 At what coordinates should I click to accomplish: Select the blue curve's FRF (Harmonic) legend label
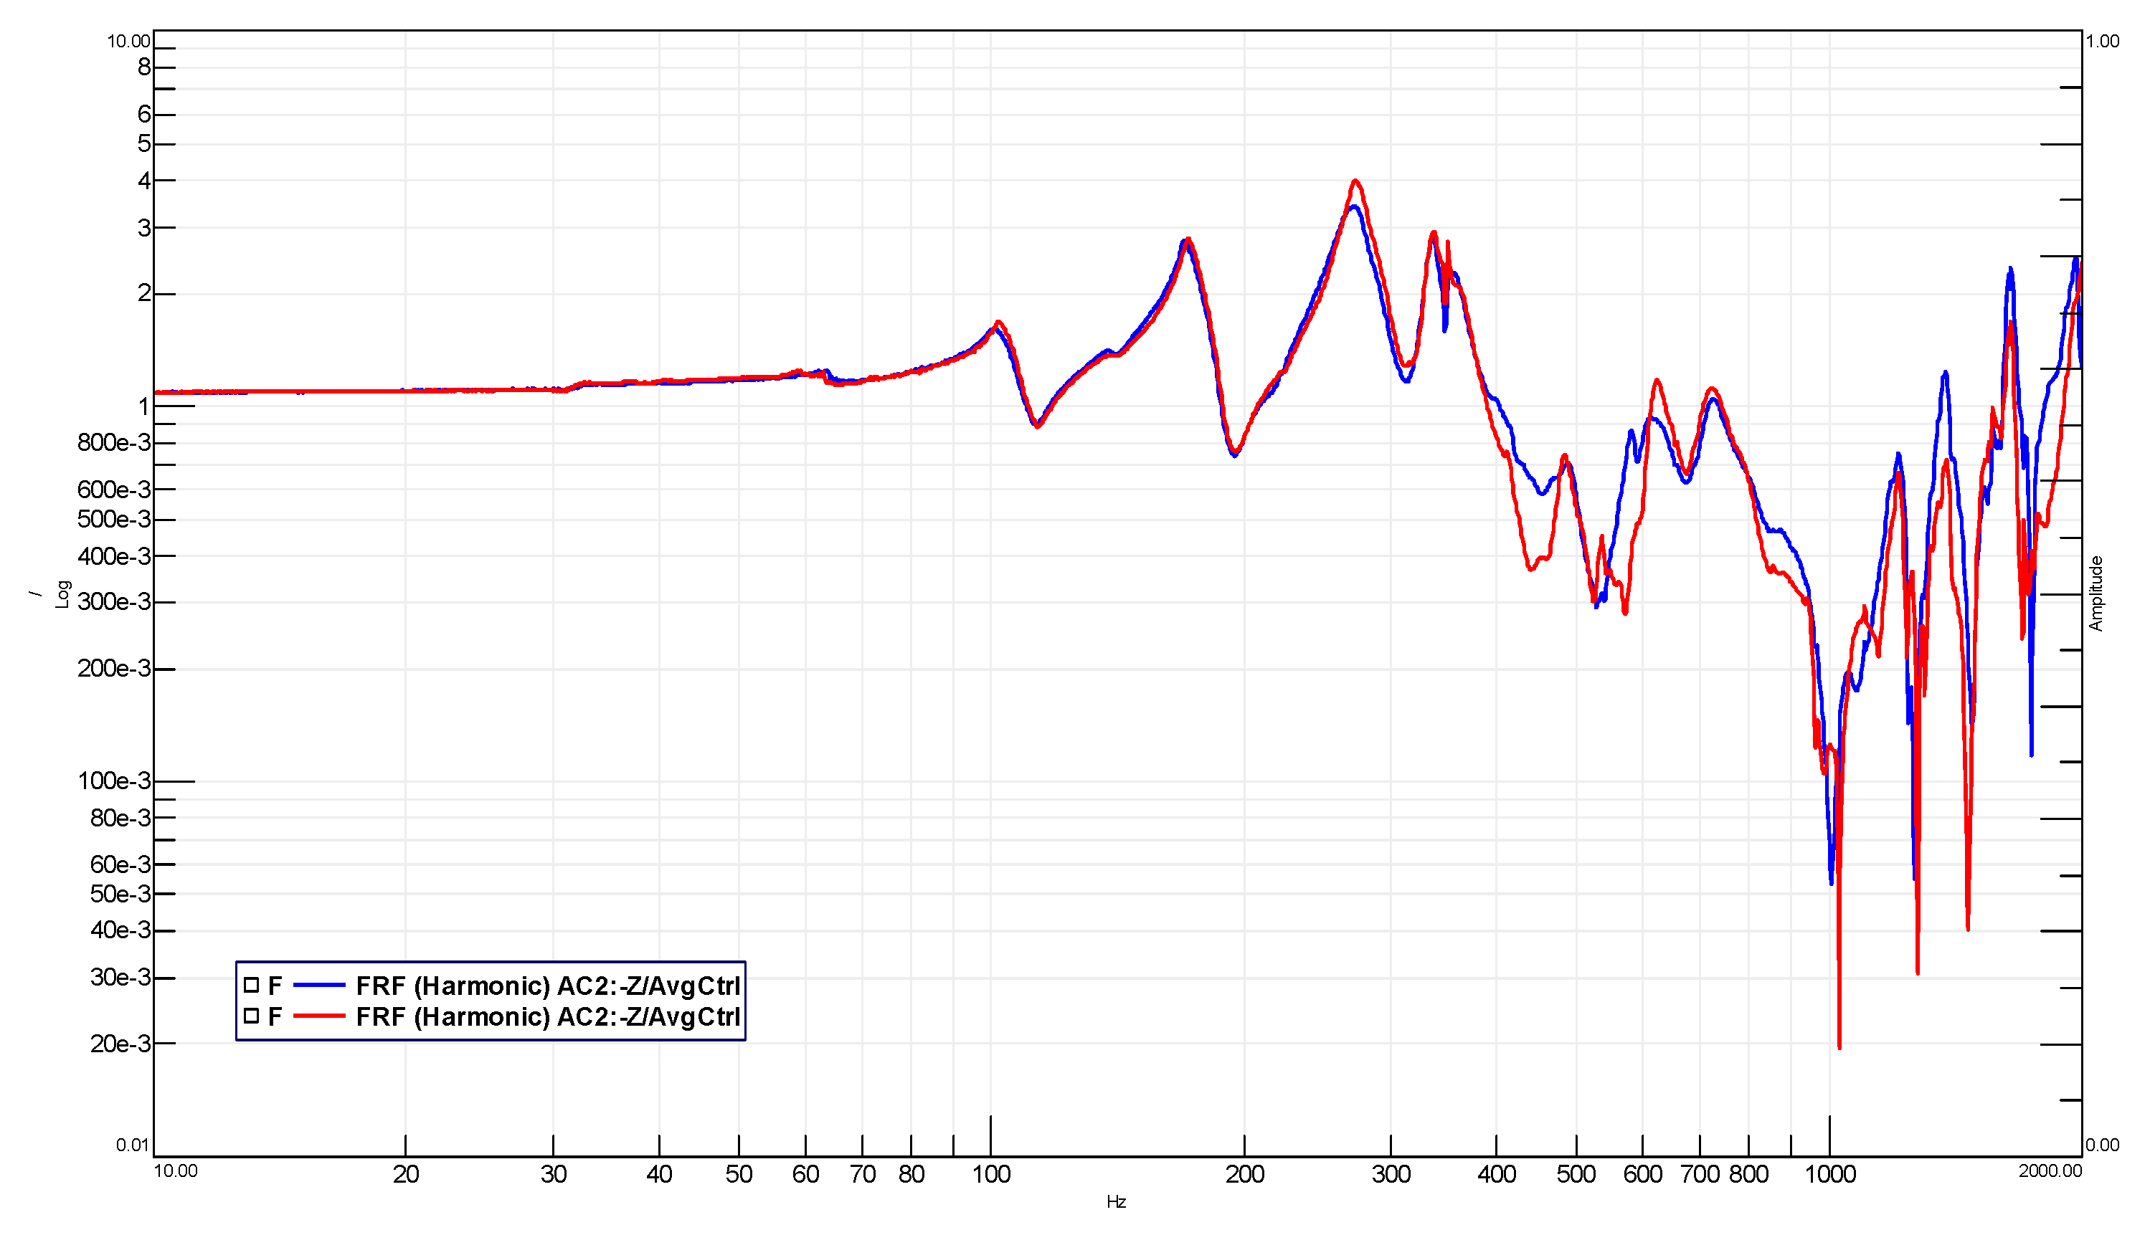tap(547, 986)
